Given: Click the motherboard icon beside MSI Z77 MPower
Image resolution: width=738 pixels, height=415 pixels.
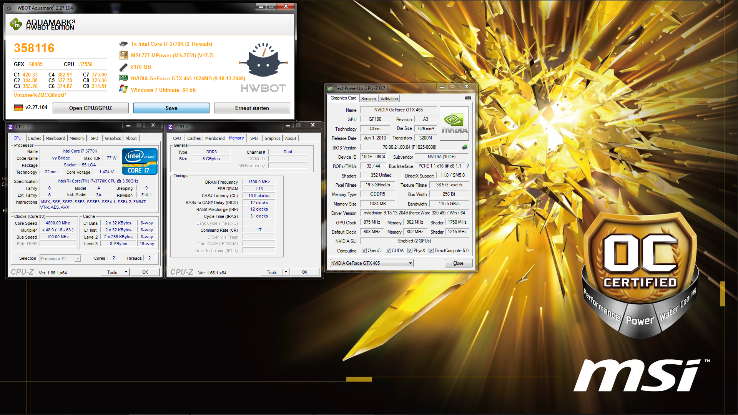Looking at the screenshot, I should (x=123, y=55).
